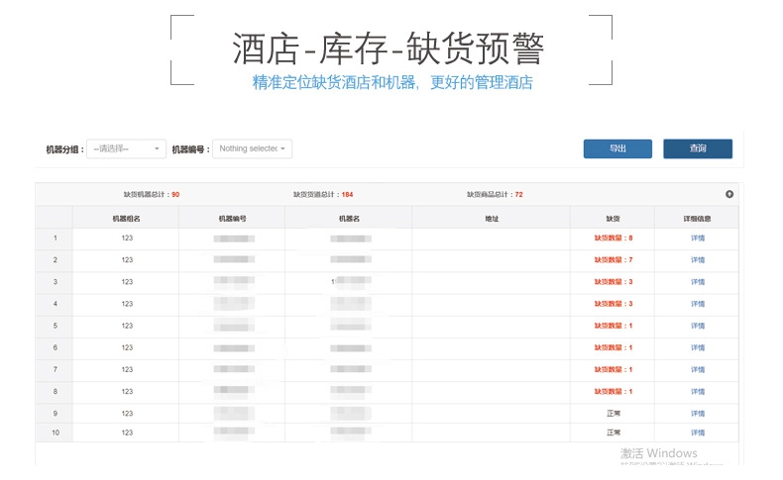Click the collapse arrow icon above the table
This screenshot has height=480, width=783.
729,194
